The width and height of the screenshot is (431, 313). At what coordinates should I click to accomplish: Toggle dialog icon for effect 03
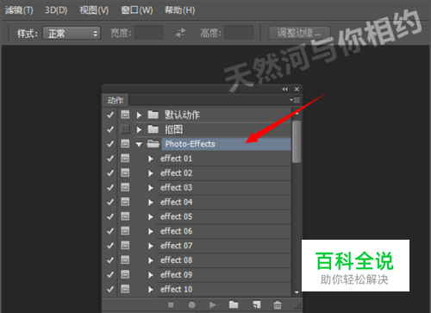[x=125, y=187]
